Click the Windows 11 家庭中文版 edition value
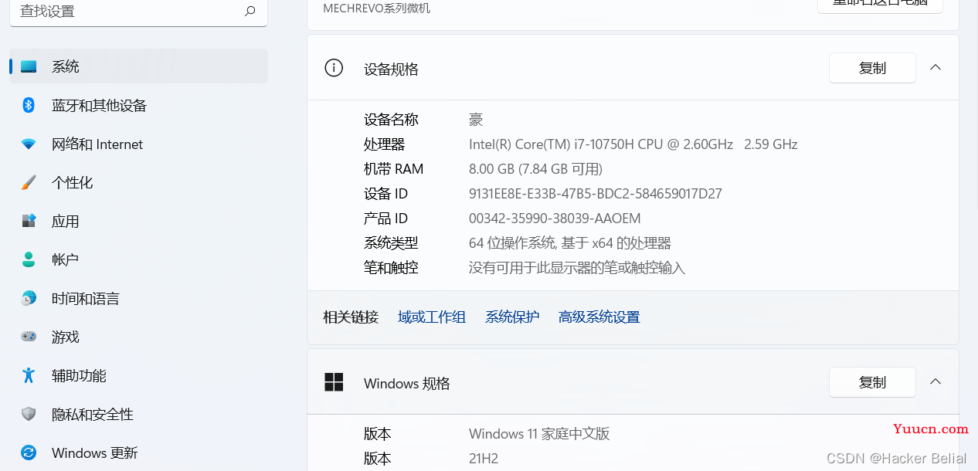 pyautogui.click(x=539, y=434)
